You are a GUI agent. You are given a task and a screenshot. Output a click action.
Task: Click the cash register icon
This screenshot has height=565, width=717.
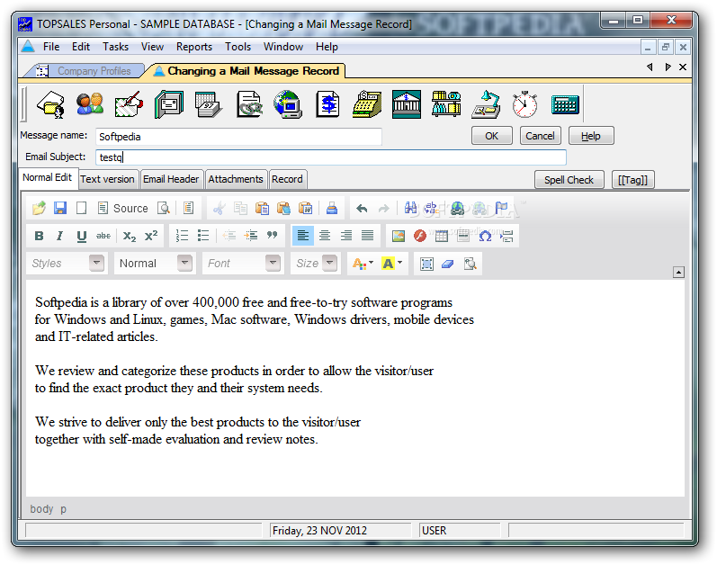coord(367,104)
